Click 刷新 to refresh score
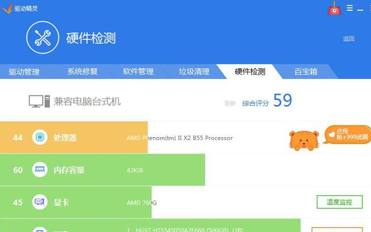 point(230,103)
